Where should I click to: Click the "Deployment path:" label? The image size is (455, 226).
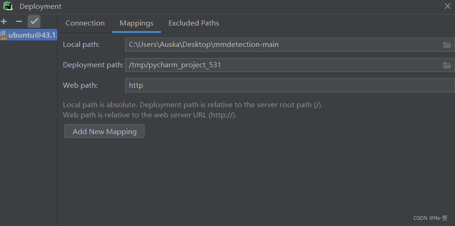(x=93, y=65)
